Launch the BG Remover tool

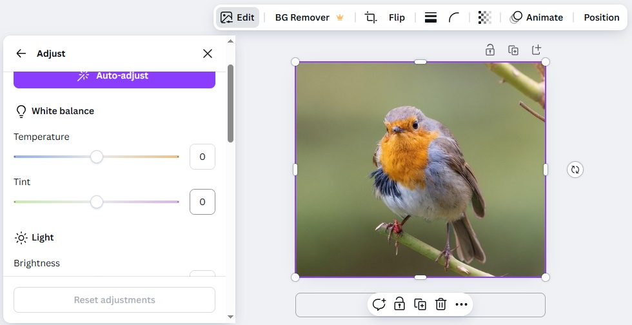pos(309,17)
